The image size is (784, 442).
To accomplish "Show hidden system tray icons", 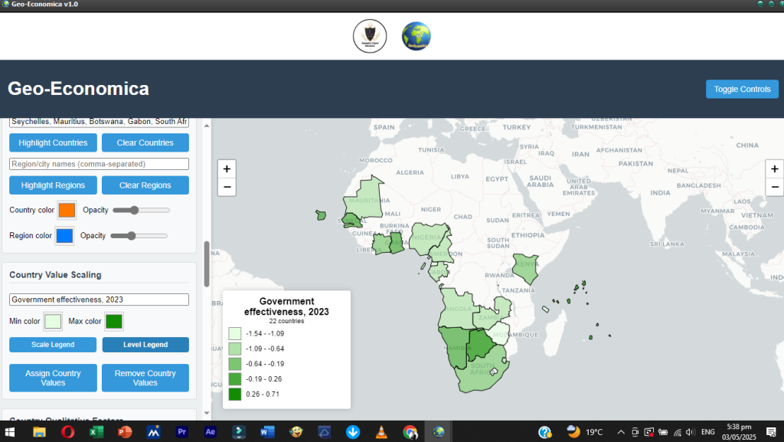I will (x=620, y=432).
